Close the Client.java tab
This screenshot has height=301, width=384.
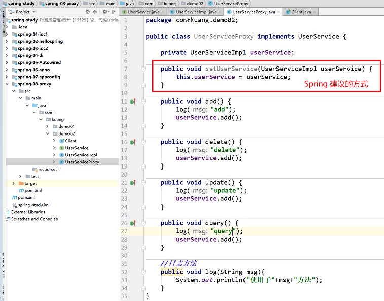(314, 12)
